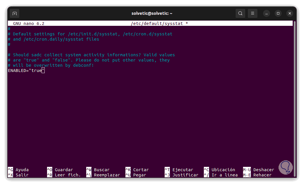Image resolution: width=304 pixels, height=186 pixels.
Task: Click the ^W Buscar shortcut
Action: tap(98, 170)
